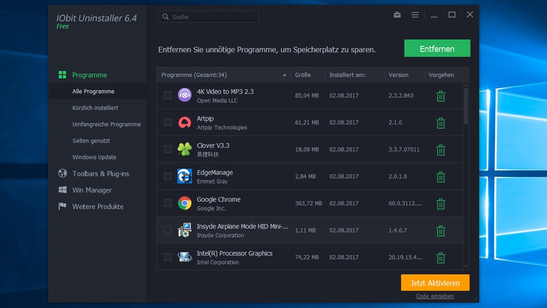Click trash icon for Insyde Airplane Mode
The image size is (547, 308).
tap(441, 230)
